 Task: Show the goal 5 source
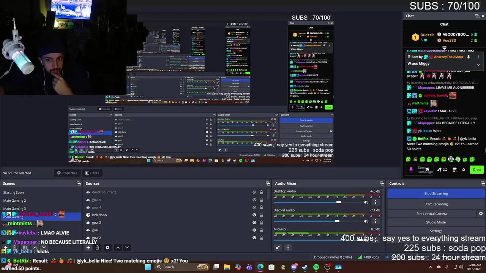254,200
